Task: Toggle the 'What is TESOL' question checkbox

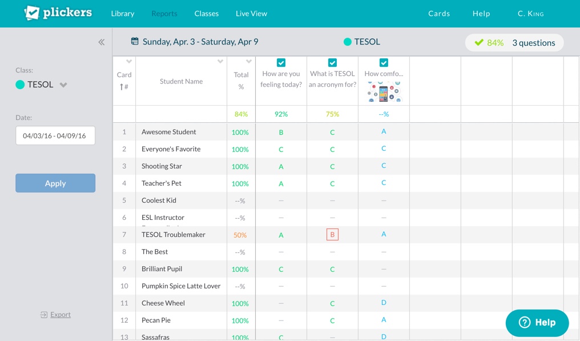Action: (x=332, y=63)
